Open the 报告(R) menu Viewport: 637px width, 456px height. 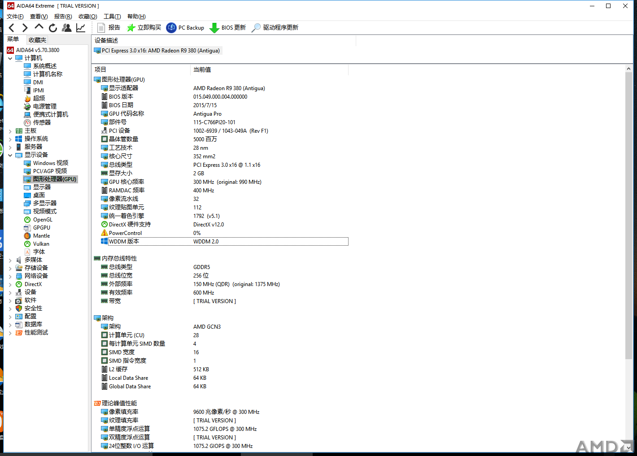click(63, 17)
